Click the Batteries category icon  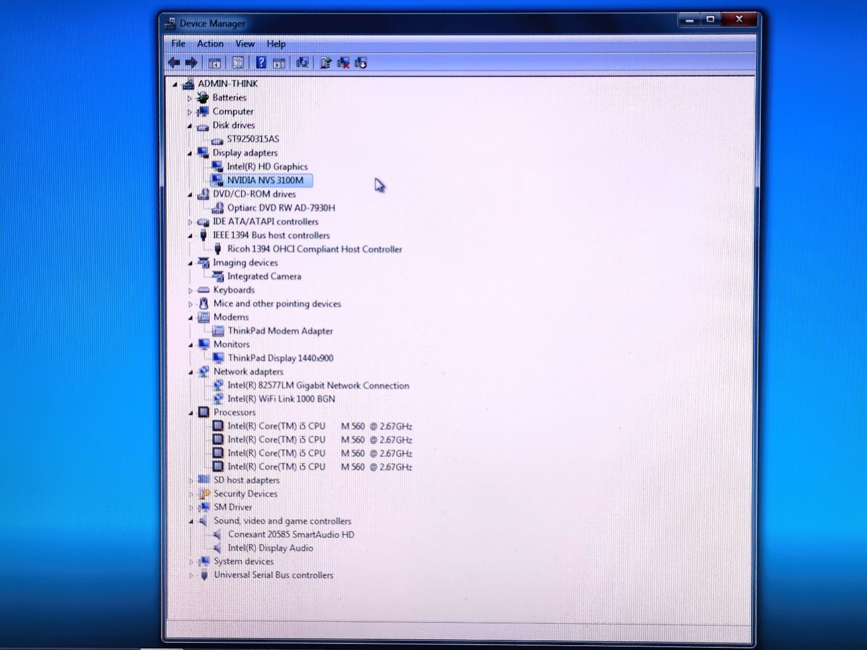[203, 97]
